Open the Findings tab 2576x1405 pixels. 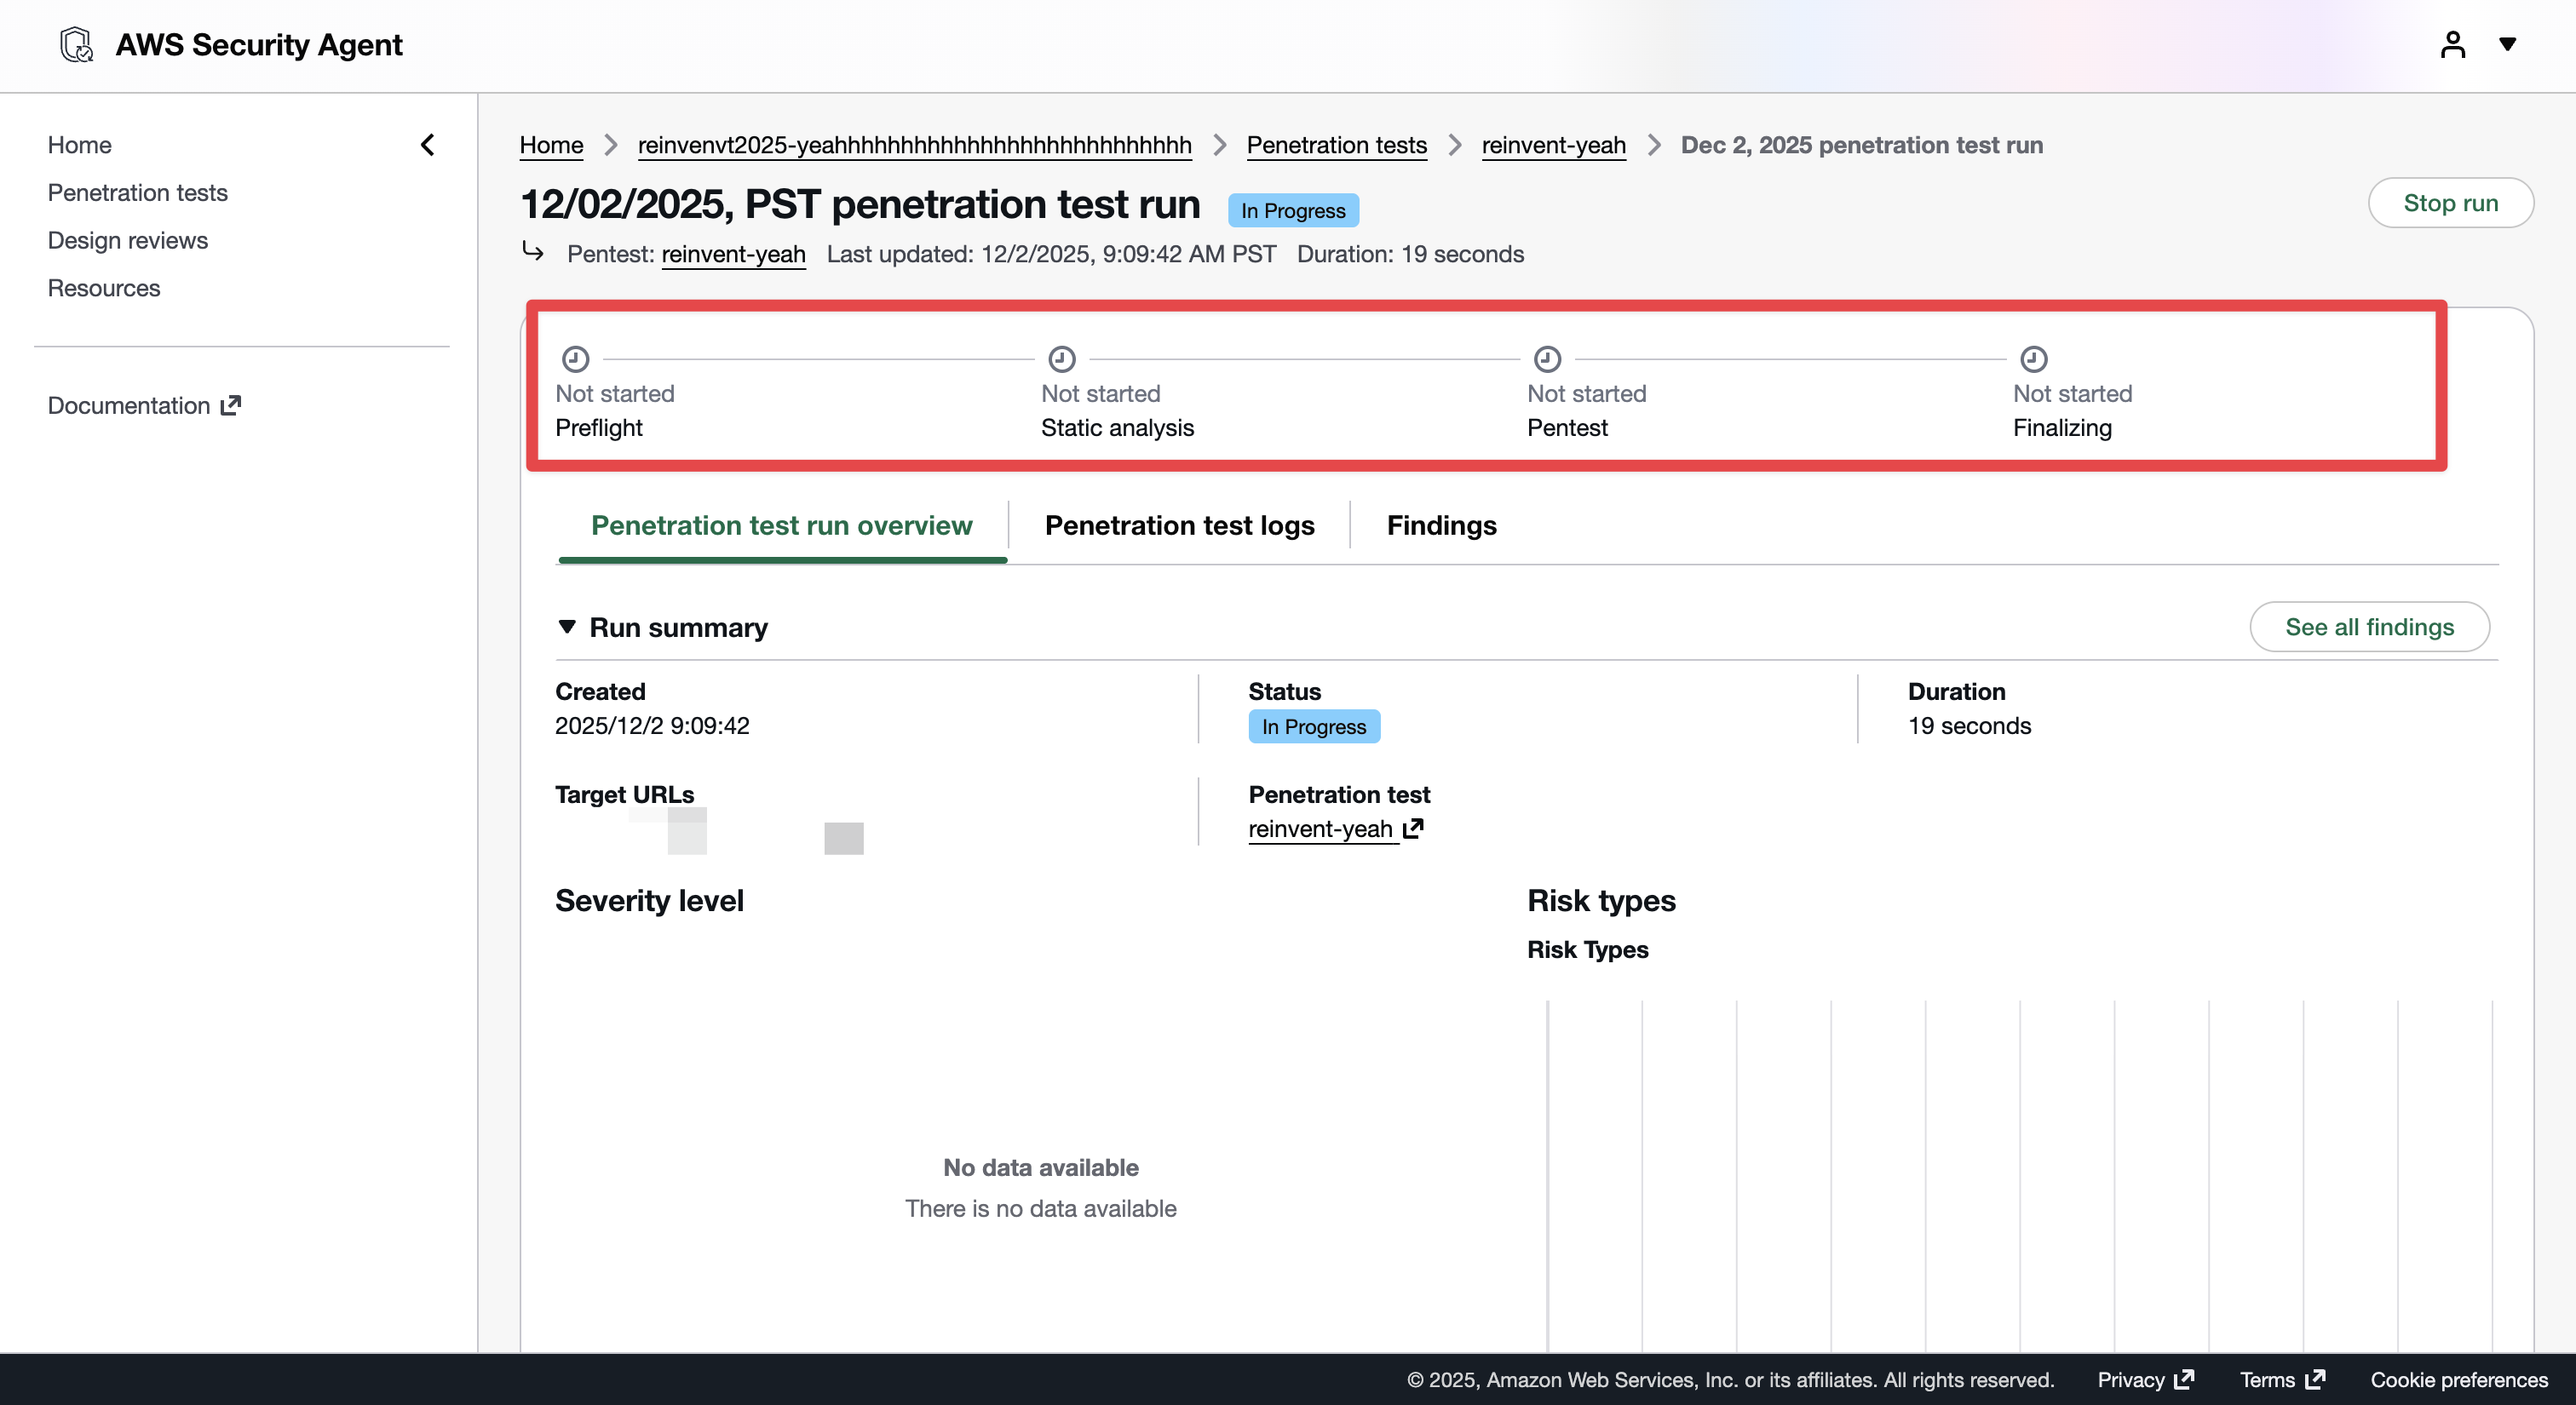(1441, 525)
